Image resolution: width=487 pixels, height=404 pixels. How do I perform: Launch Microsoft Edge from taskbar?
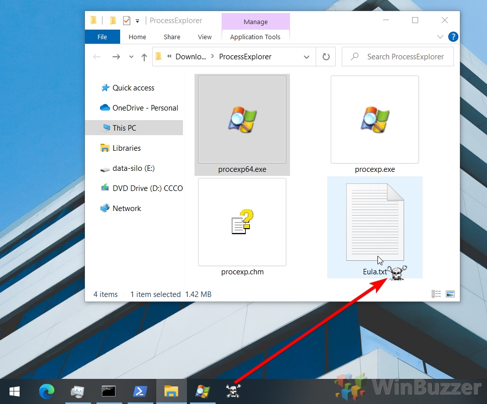coord(47,391)
